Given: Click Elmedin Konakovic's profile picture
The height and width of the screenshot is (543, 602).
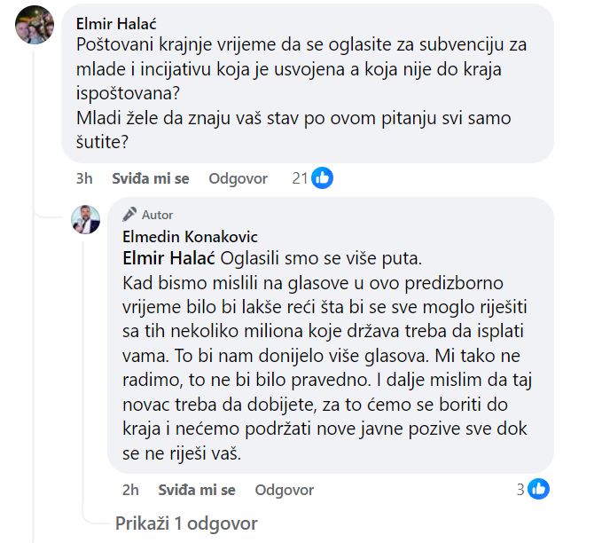Looking at the screenshot, I should (x=86, y=219).
